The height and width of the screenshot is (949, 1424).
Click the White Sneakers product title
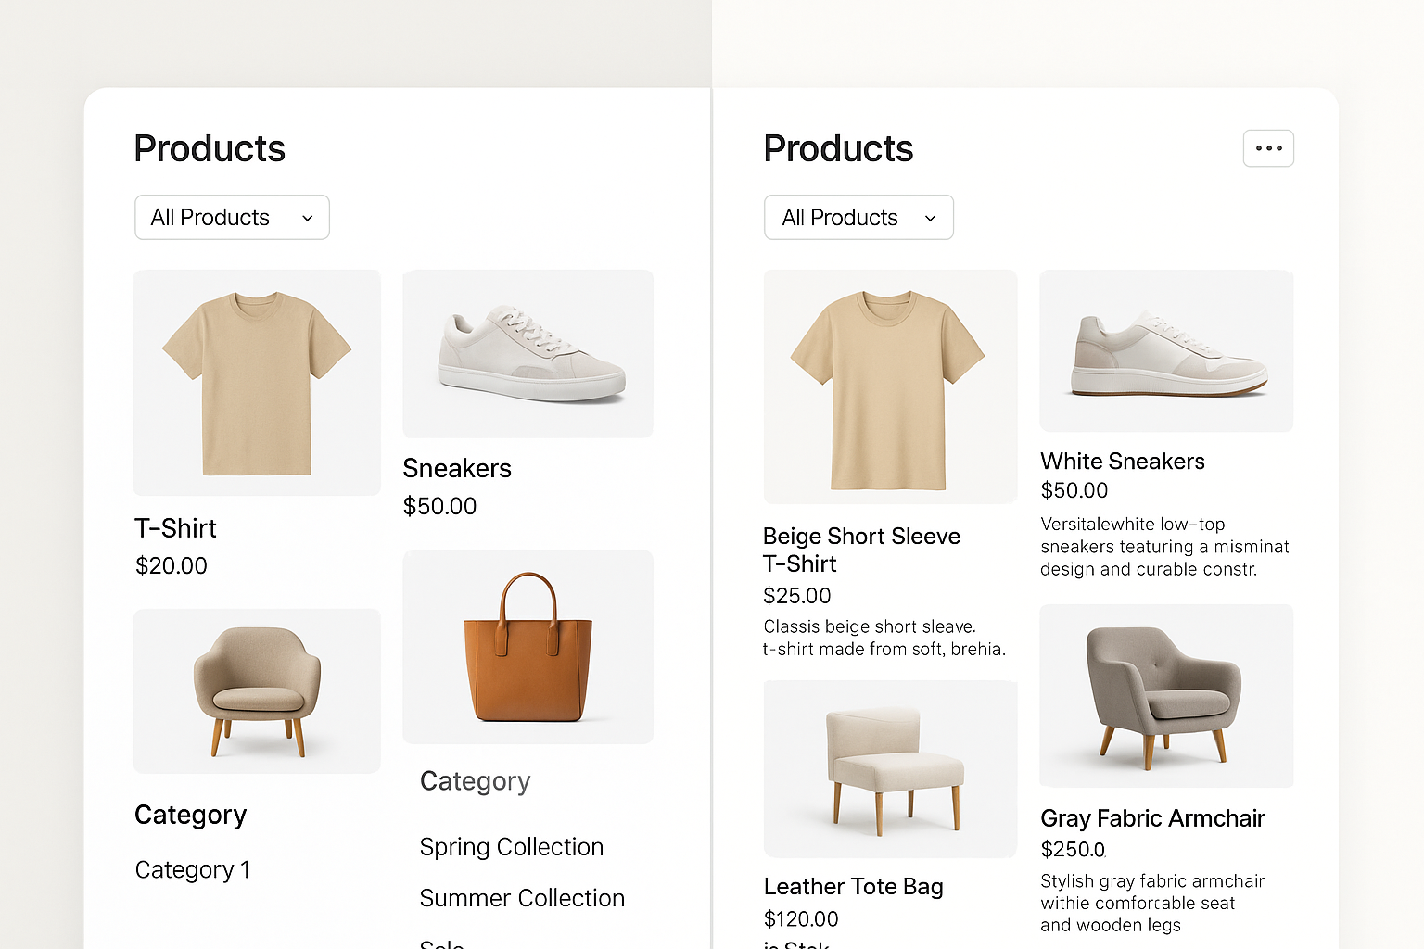click(x=1122, y=461)
